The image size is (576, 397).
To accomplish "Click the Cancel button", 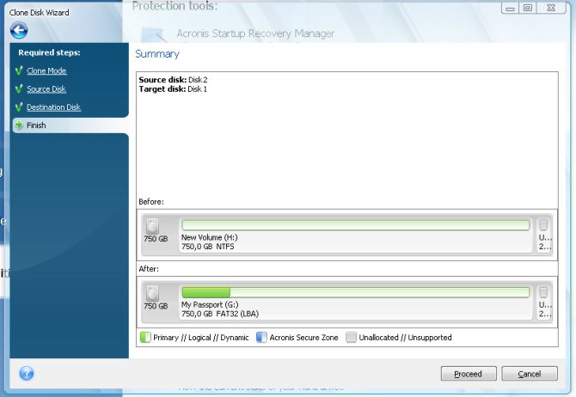I will (x=530, y=374).
